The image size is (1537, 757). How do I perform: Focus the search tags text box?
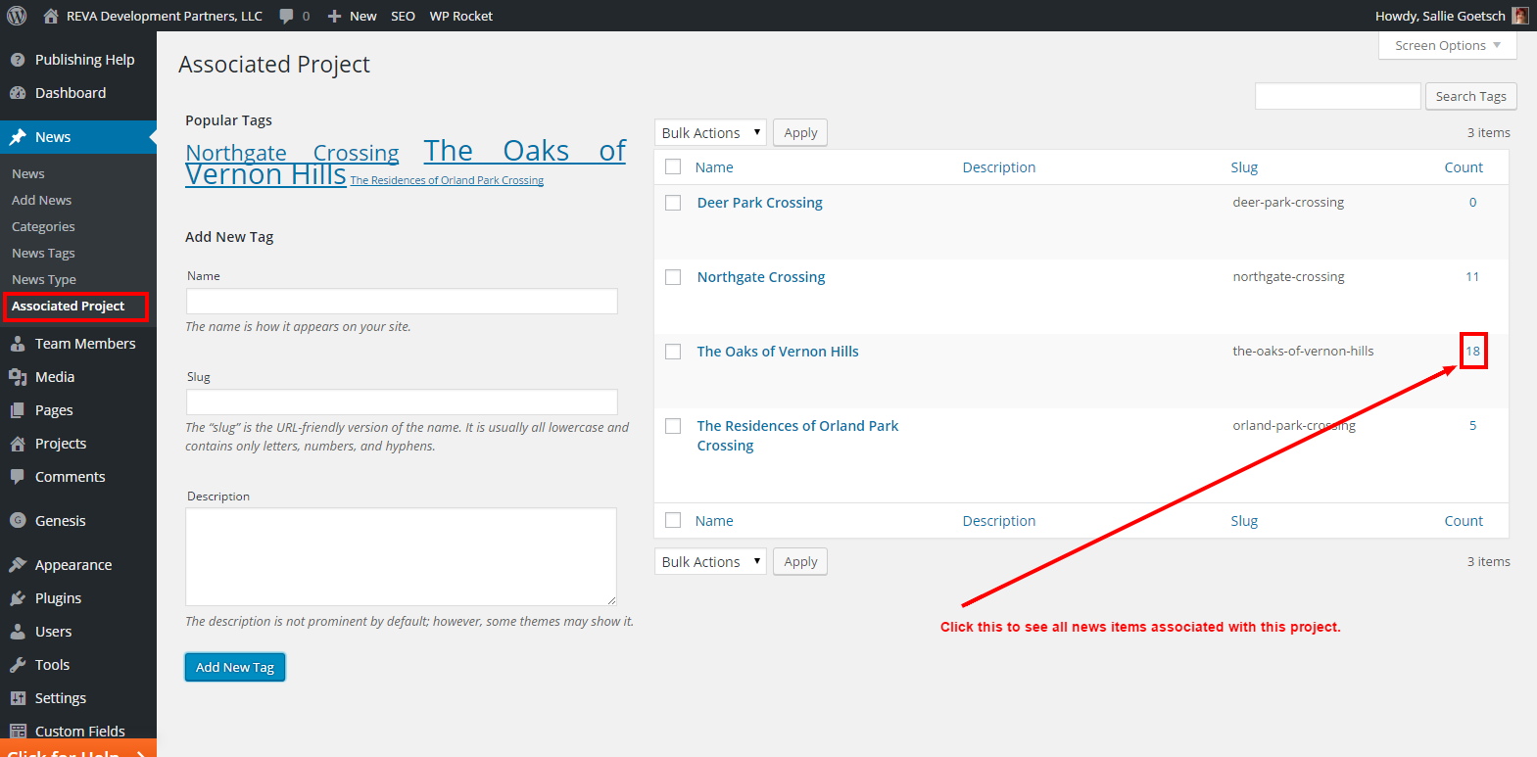tap(1337, 96)
